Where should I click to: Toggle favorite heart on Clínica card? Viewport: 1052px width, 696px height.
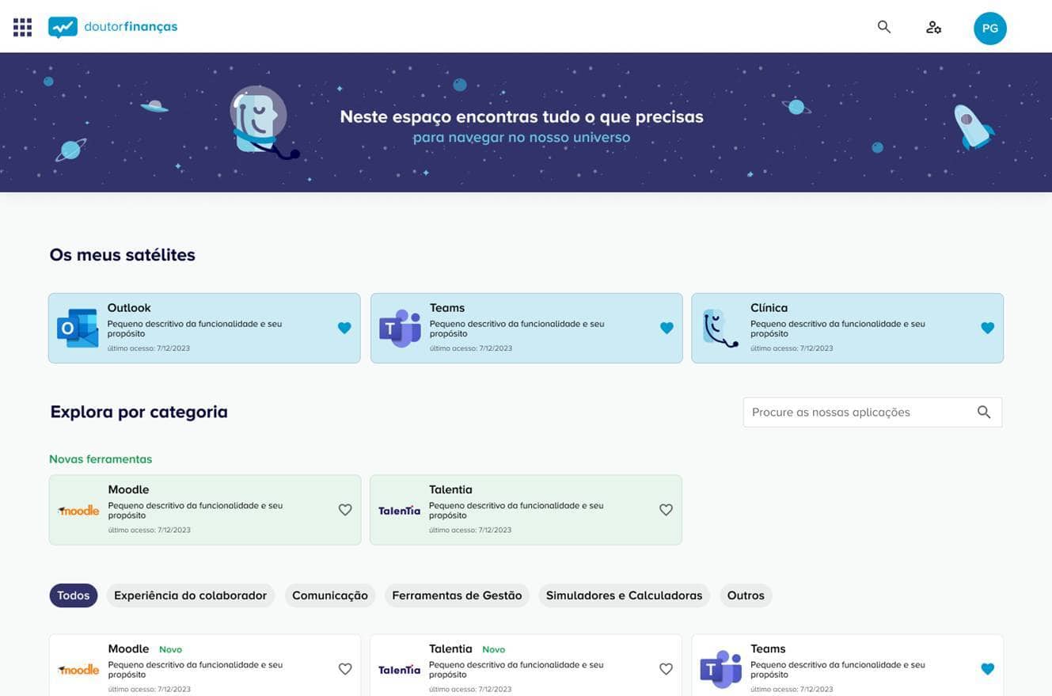[987, 328]
